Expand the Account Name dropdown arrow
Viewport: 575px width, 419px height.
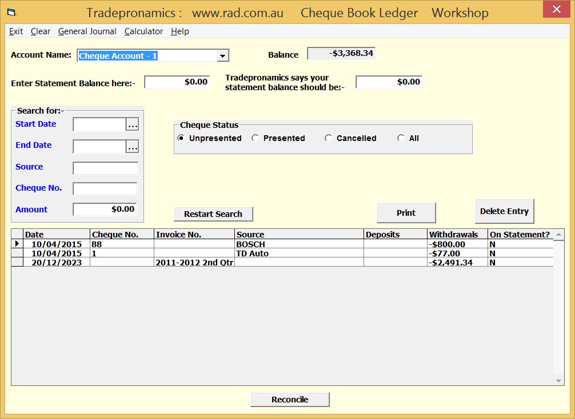pyautogui.click(x=222, y=56)
